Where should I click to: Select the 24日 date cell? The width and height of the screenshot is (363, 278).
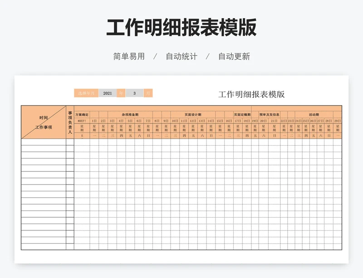(x=299, y=121)
